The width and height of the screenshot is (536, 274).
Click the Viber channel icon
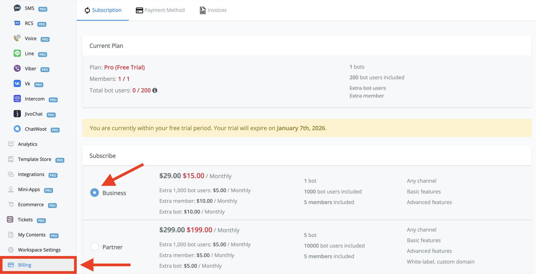pos(17,68)
